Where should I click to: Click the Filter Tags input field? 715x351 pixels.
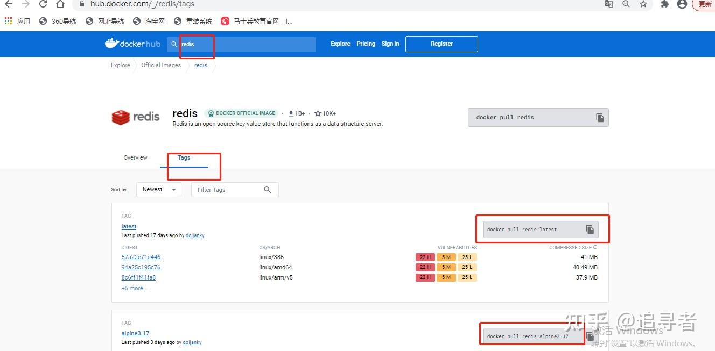232,189
